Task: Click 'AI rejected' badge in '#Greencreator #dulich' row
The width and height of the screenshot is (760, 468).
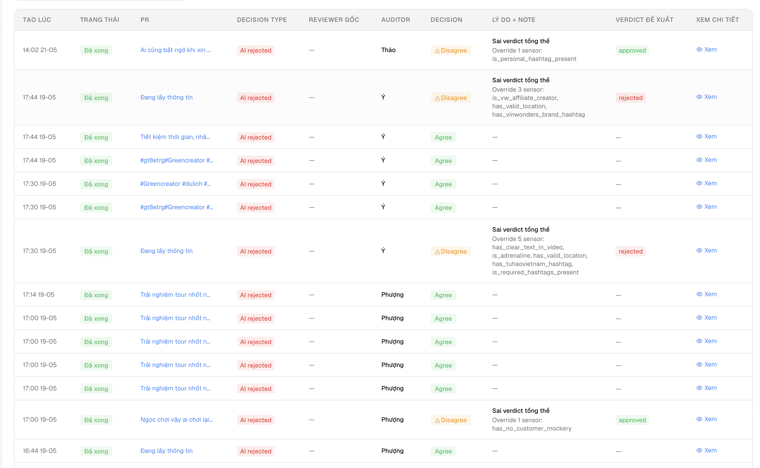Action: [x=256, y=184]
